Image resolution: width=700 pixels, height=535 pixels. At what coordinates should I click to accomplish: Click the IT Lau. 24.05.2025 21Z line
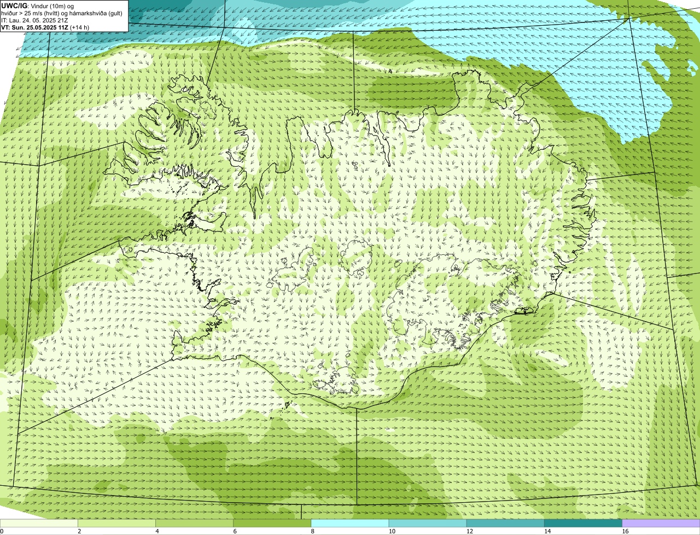(34, 20)
